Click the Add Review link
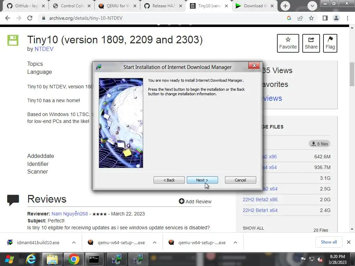 tap(195, 201)
